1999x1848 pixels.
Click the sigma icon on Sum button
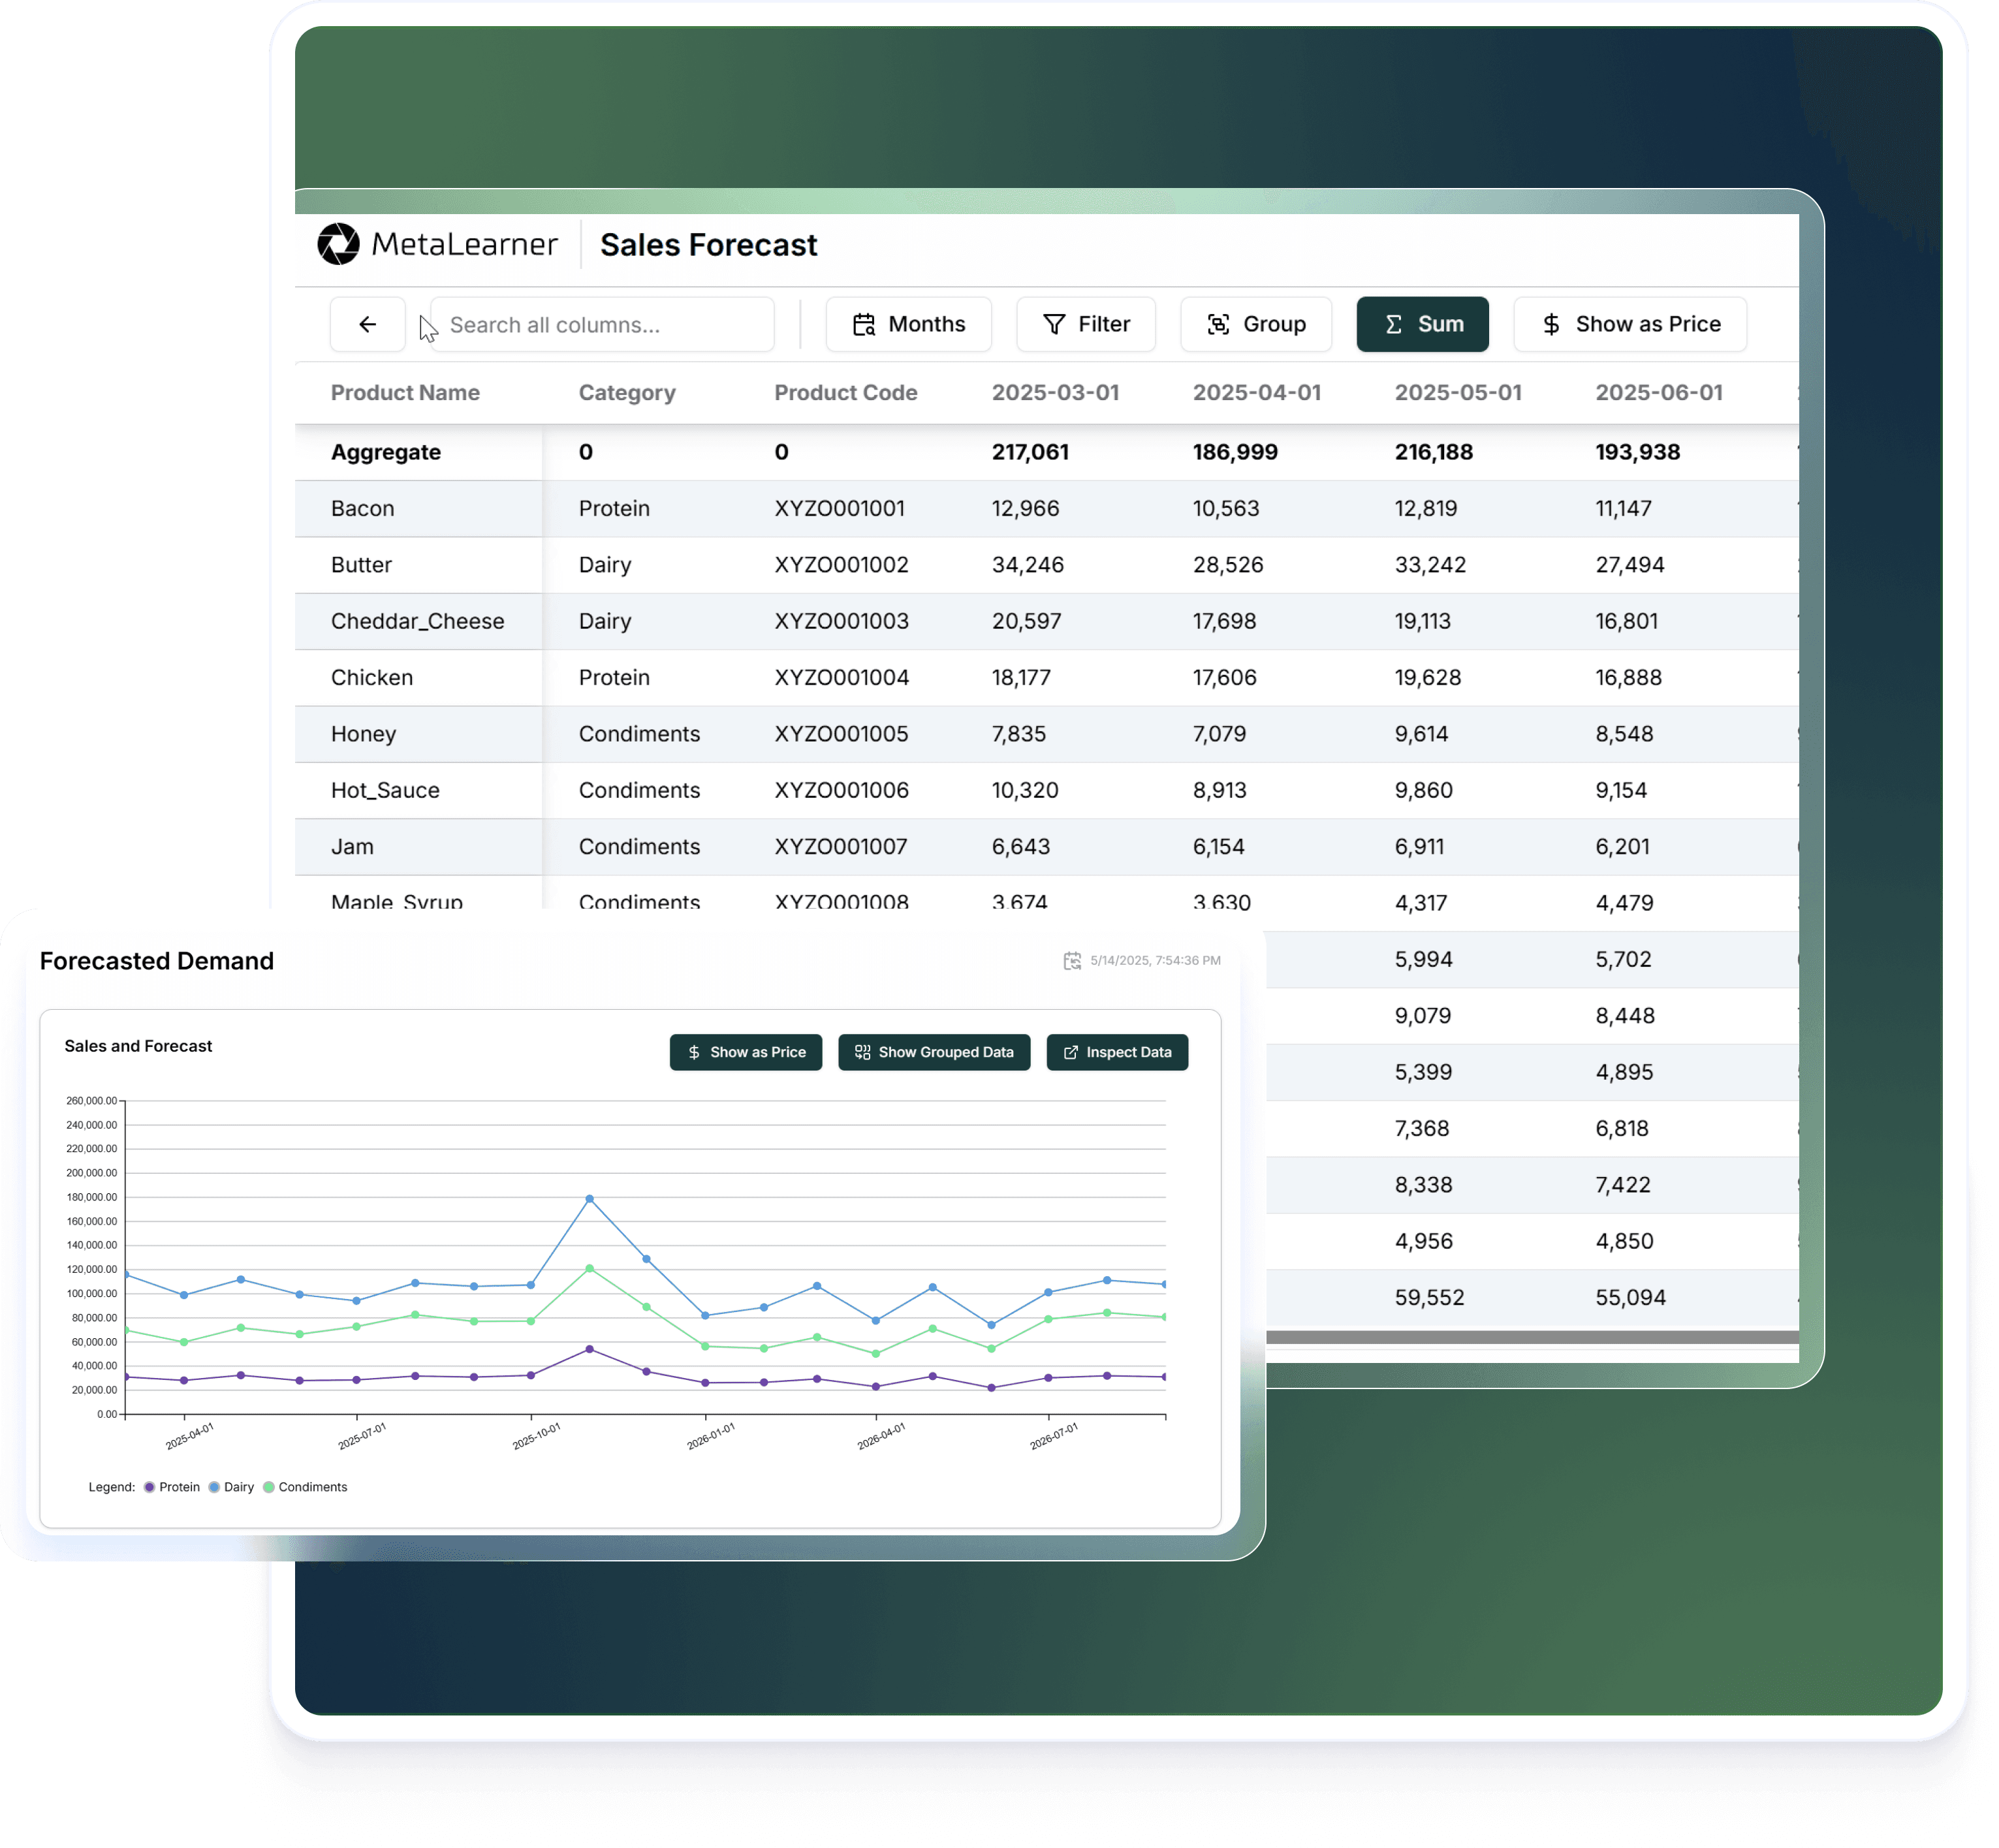point(1393,324)
